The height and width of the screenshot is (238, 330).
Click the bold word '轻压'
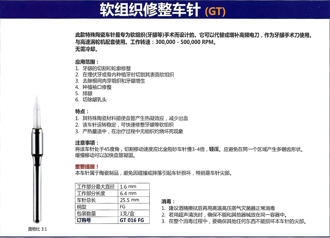tap(214, 150)
